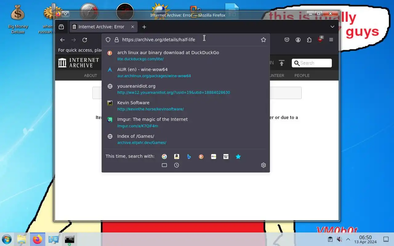394x246 pixels.
Task: Go back to the previous page
Action: [62, 40]
